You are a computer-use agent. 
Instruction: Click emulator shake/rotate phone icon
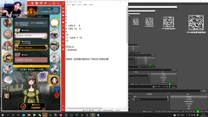(x=63, y=45)
